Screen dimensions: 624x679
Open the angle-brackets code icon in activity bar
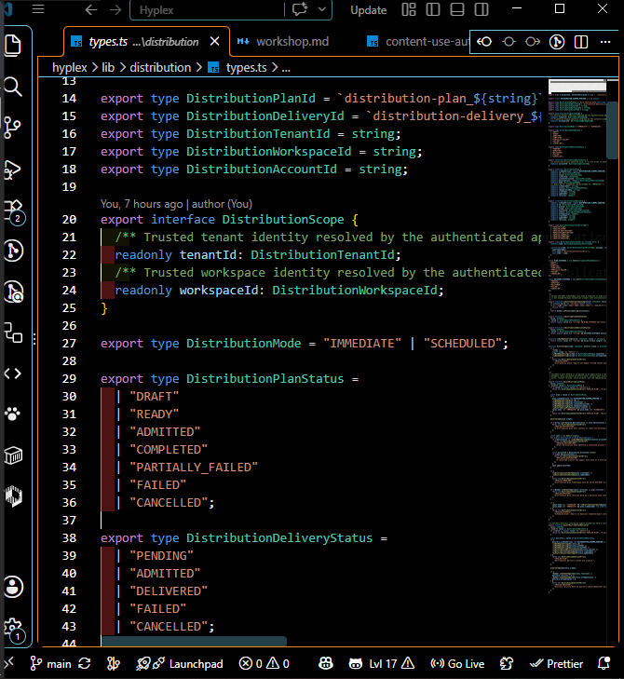tap(13, 373)
